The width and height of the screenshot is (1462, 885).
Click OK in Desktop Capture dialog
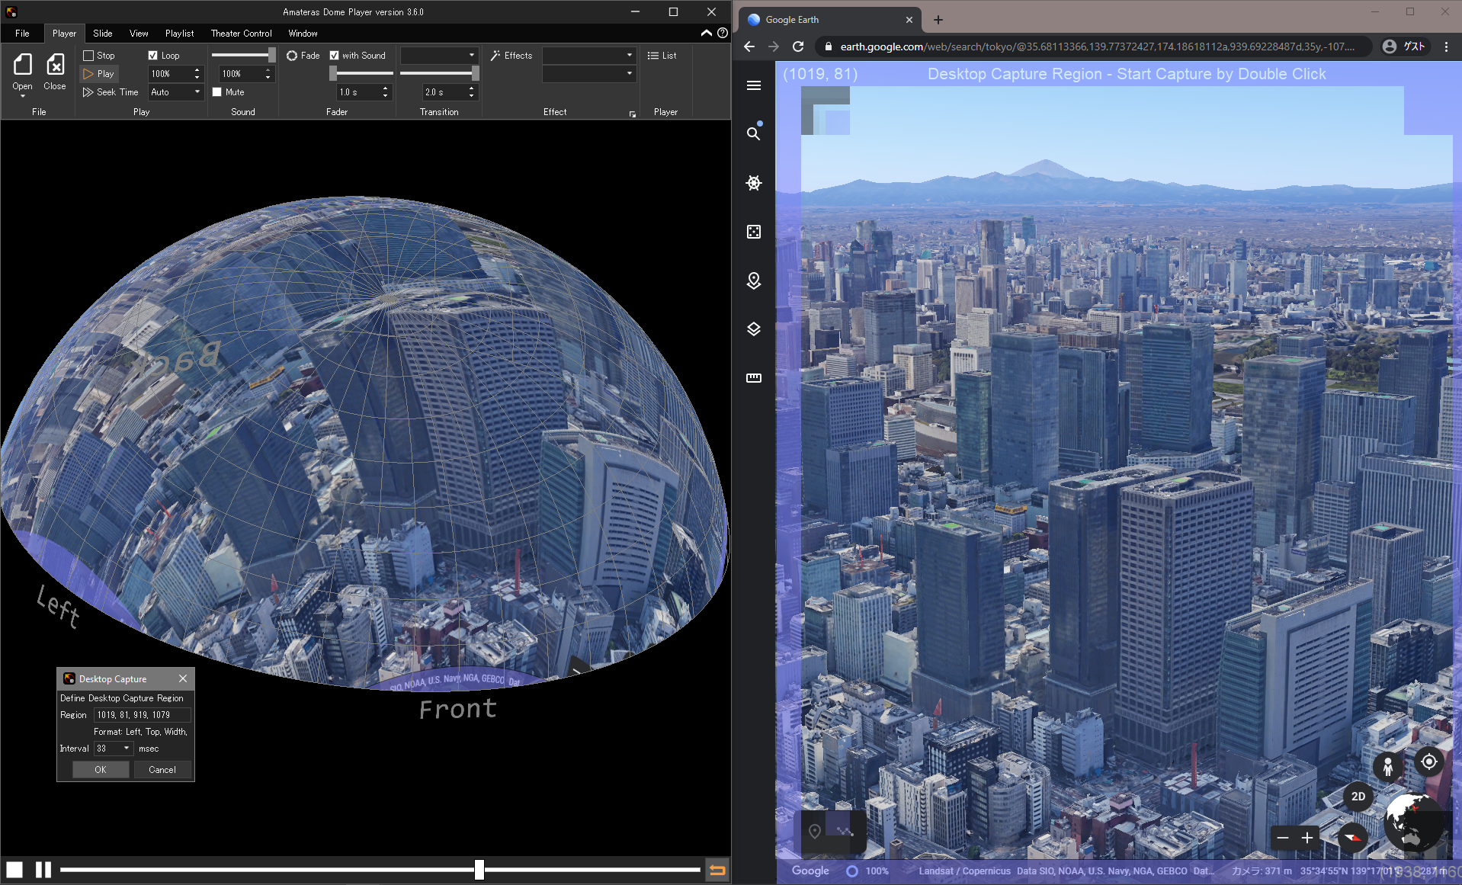(101, 770)
